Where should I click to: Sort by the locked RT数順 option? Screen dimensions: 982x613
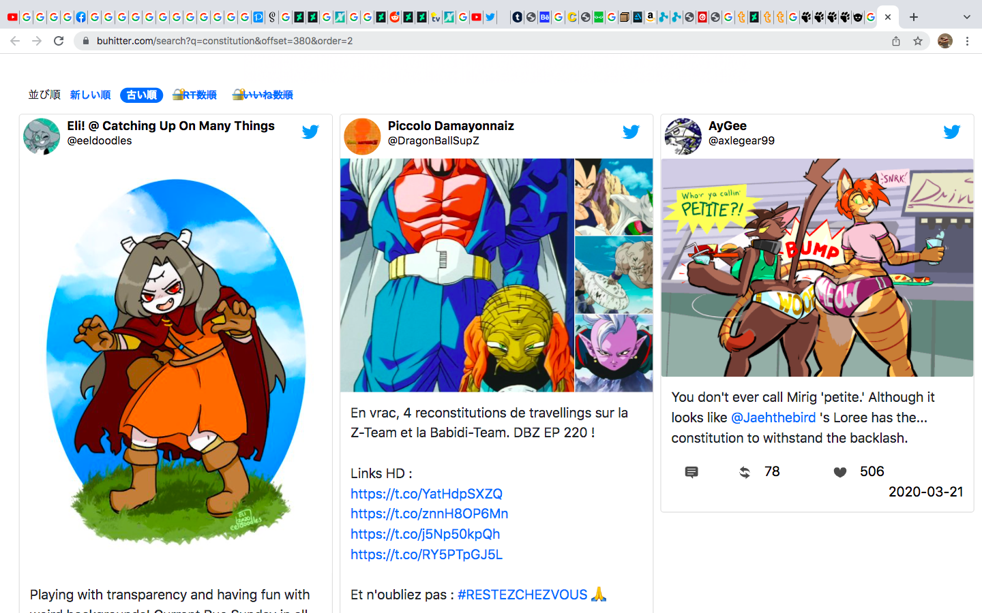(x=194, y=95)
